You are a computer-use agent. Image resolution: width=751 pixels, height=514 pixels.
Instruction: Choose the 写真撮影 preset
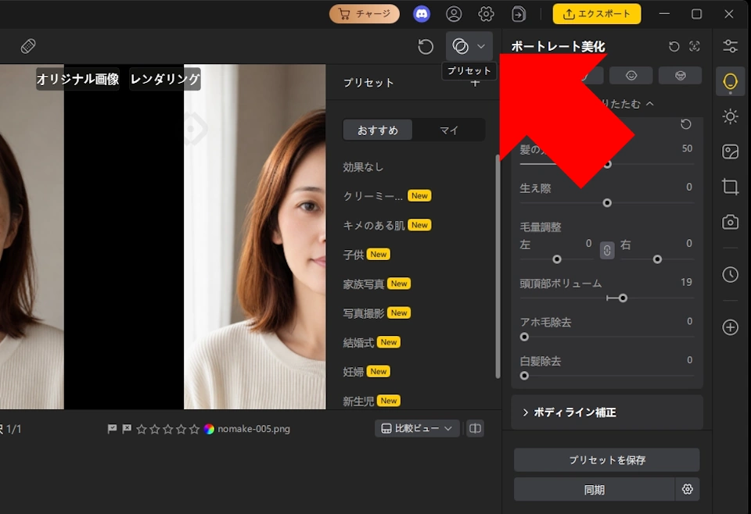click(x=377, y=313)
